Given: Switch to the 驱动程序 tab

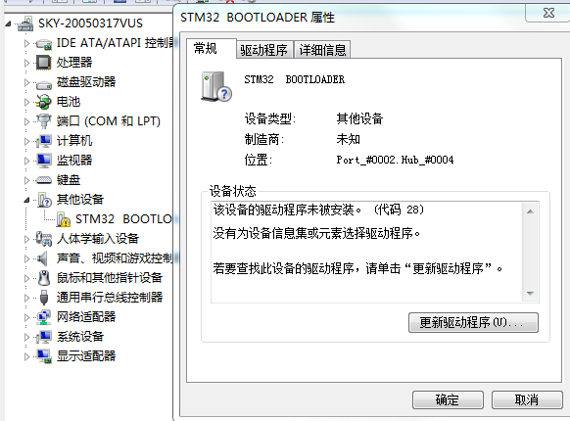Looking at the screenshot, I should pyautogui.click(x=263, y=50).
